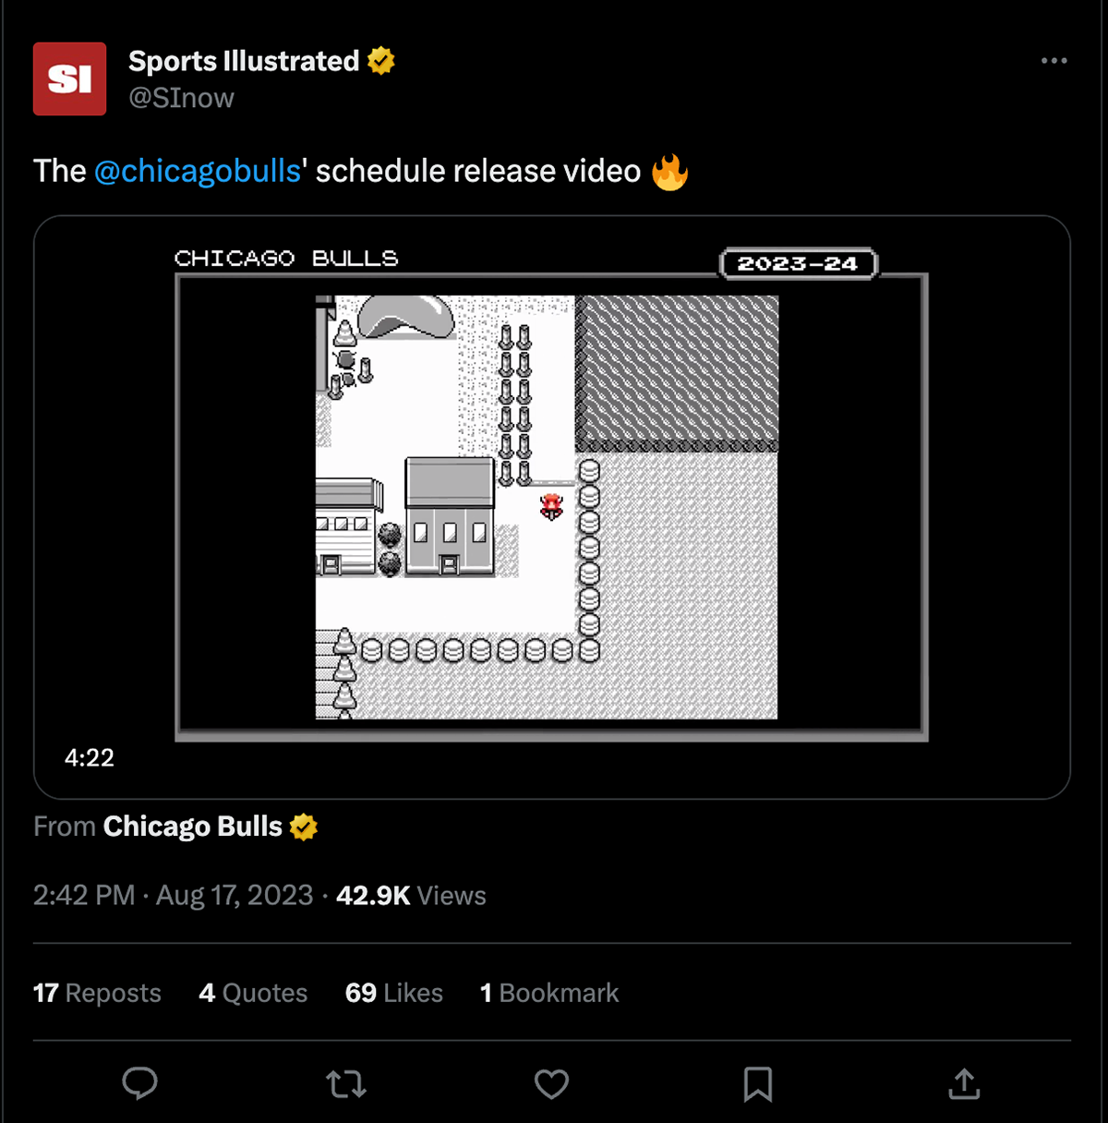Like the tweet with the heart icon
This screenshot has width=1108, height=1123.
tap(551, 1083)
